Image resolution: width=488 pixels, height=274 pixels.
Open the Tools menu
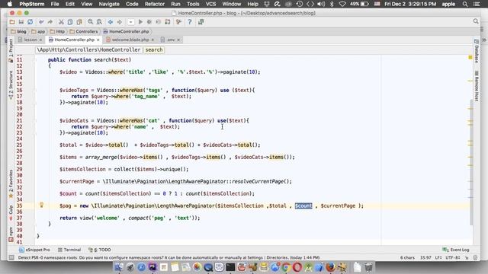[193, 4]
